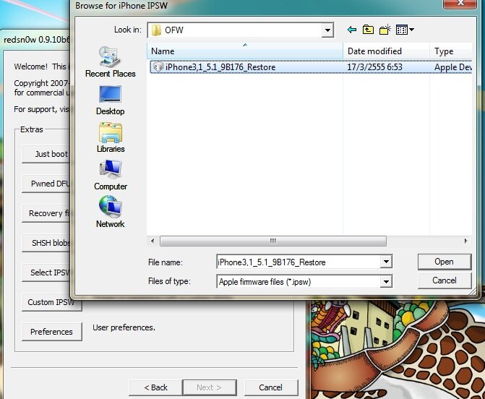Cancel the Browse for iPhone IPSW dialog
This screenshot has height=399, width=485.
445,280
